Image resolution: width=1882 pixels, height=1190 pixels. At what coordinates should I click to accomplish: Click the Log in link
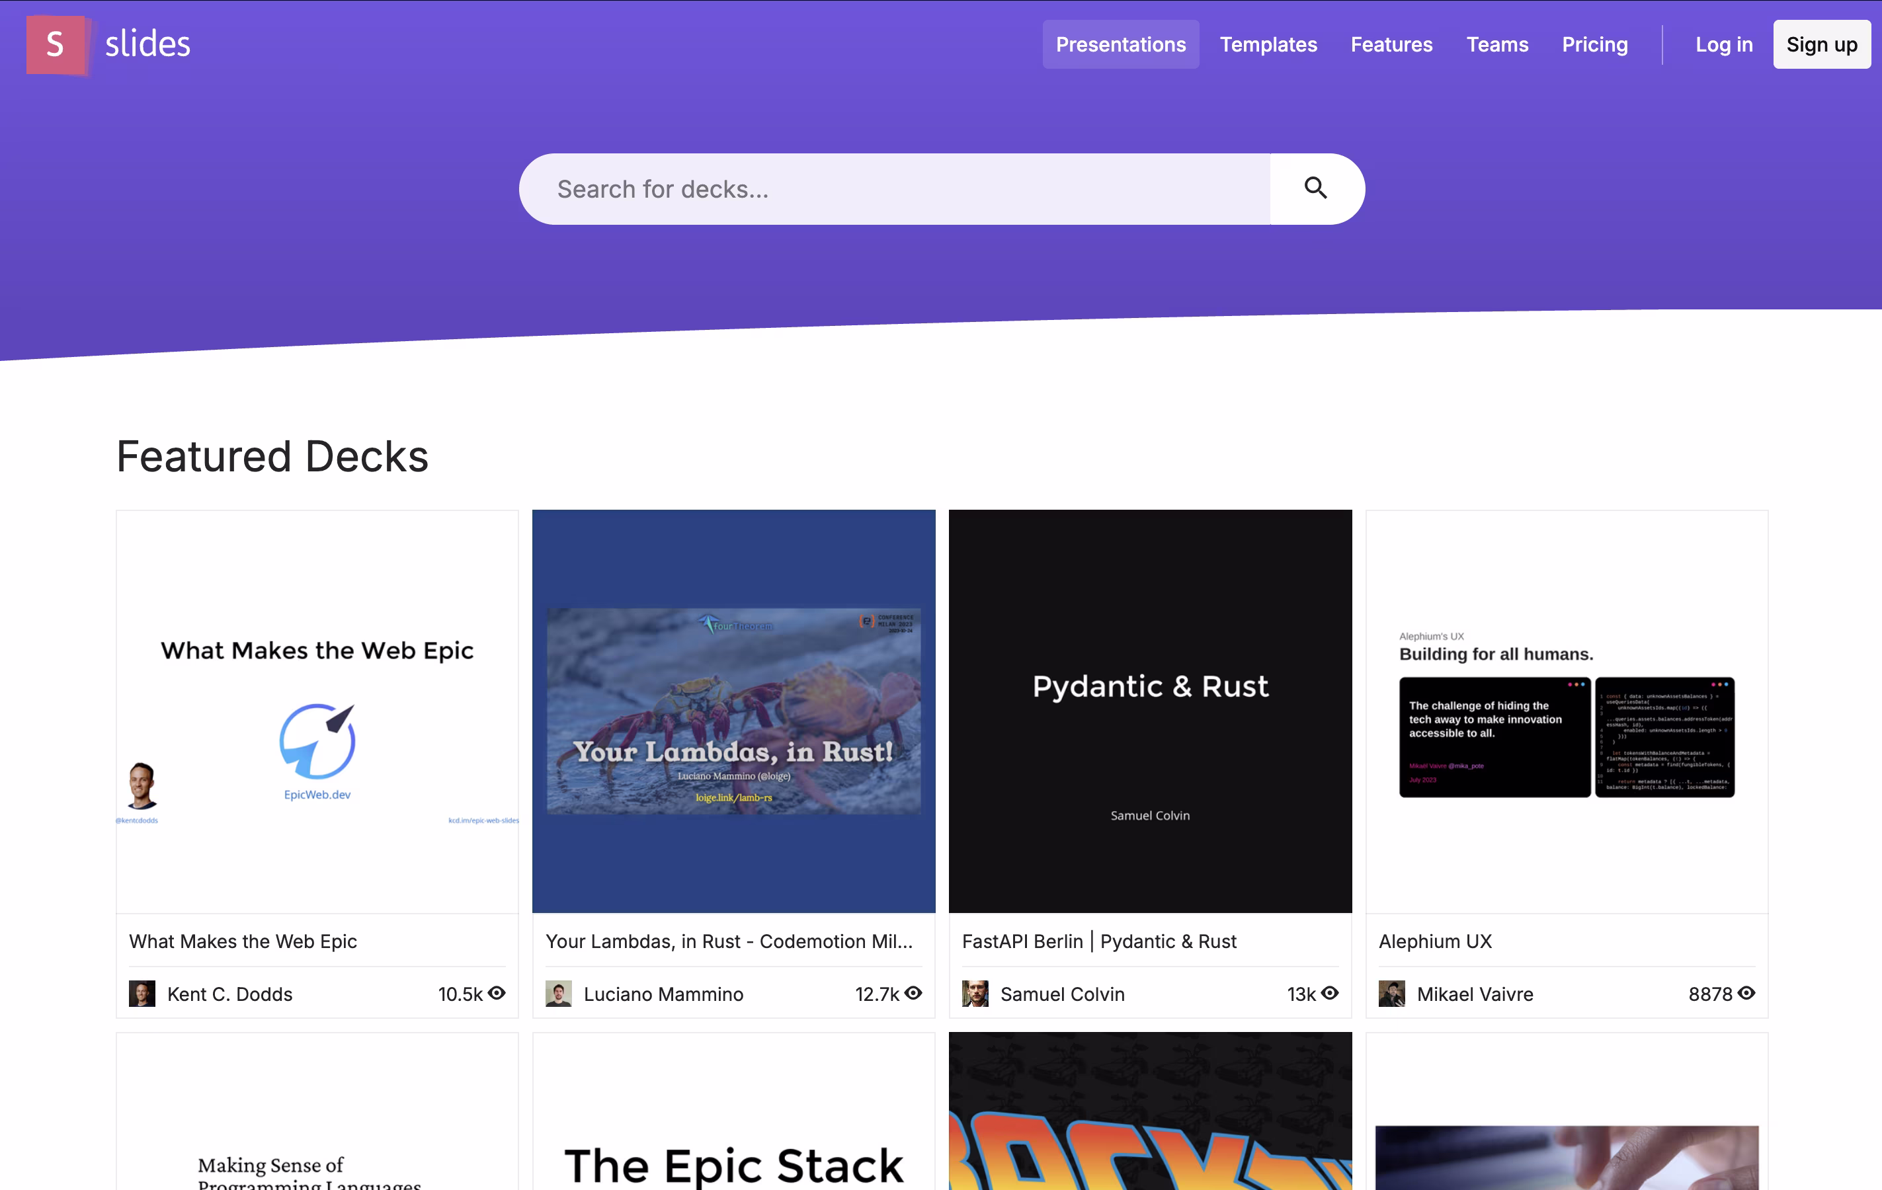1723,44
